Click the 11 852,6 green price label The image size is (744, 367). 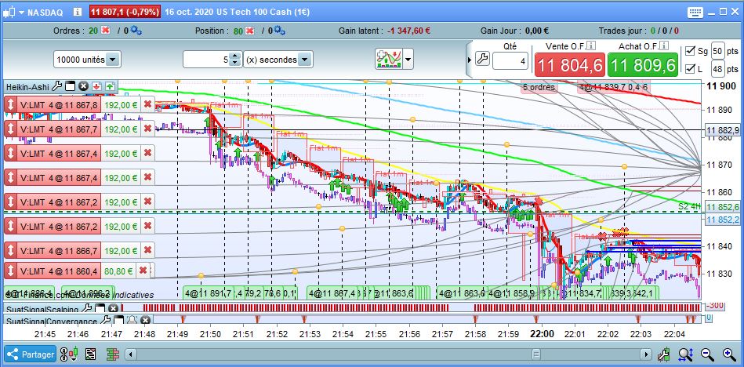click(x=722, y=207)
